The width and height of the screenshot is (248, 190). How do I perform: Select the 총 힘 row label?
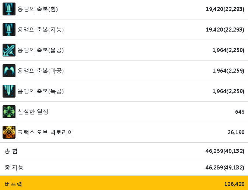11,151
